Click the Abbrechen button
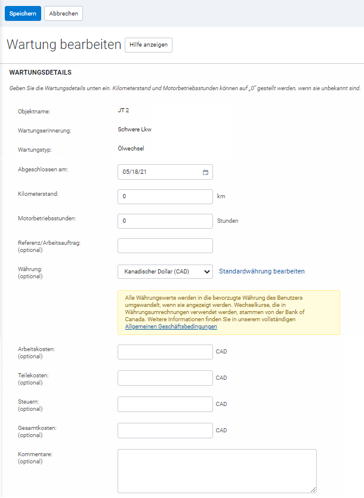The height and width of the screenshot is (498, 364). (63, 13)
